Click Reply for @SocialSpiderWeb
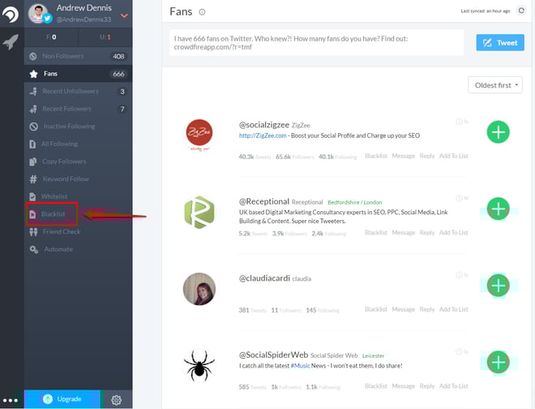Screen dimensions: 535x409 pos(427,386)
